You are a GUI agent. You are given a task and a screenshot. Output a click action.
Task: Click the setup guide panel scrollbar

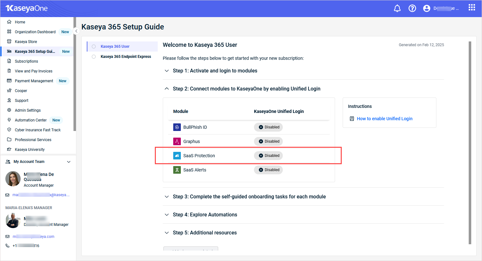coord(470,143)
